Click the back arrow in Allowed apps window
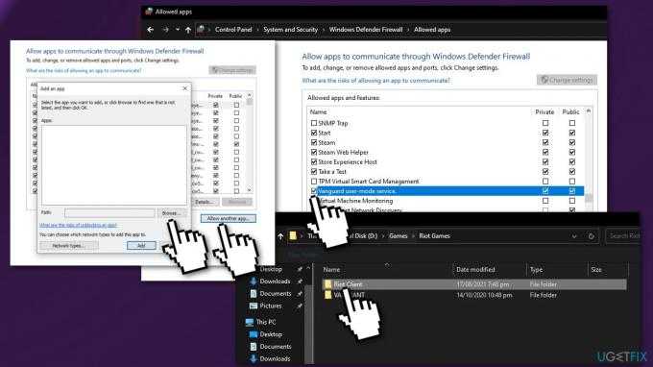 pos(151,30)
